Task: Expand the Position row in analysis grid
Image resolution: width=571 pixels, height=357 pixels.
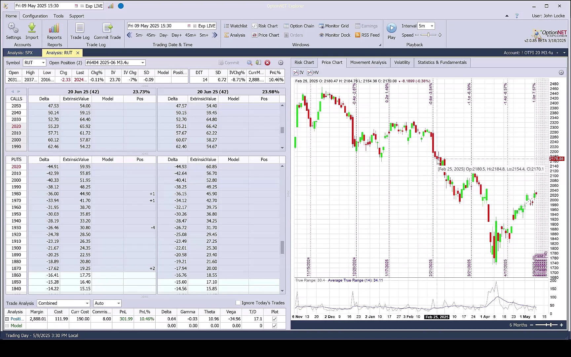Action: (x=7, y=319)
